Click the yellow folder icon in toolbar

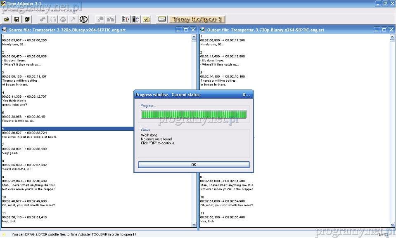147,19
